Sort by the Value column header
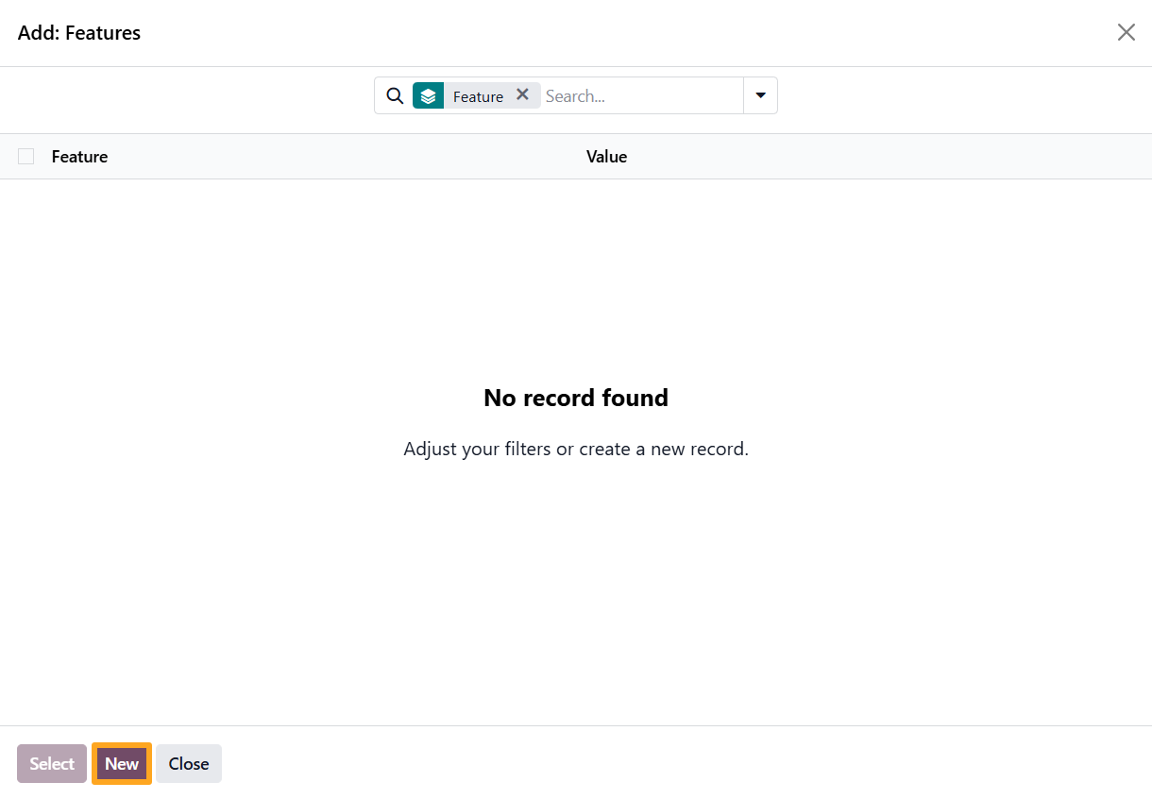The image size is (1152, 799). (x=606, y=157)
